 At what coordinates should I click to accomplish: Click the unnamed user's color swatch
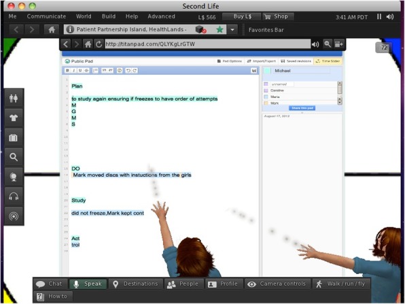point(266,84)
